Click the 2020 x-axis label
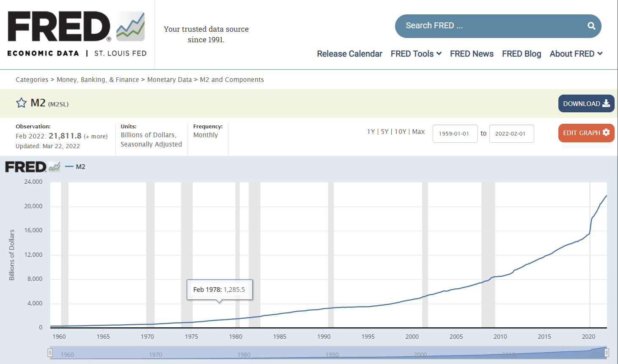The height and width of the screenshot is (364, 618). 588,337
